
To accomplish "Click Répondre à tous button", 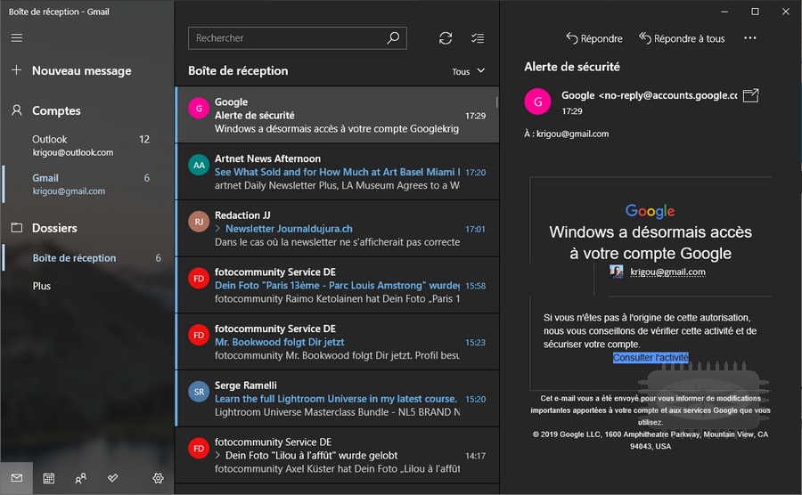I will (x=682, y=38).
